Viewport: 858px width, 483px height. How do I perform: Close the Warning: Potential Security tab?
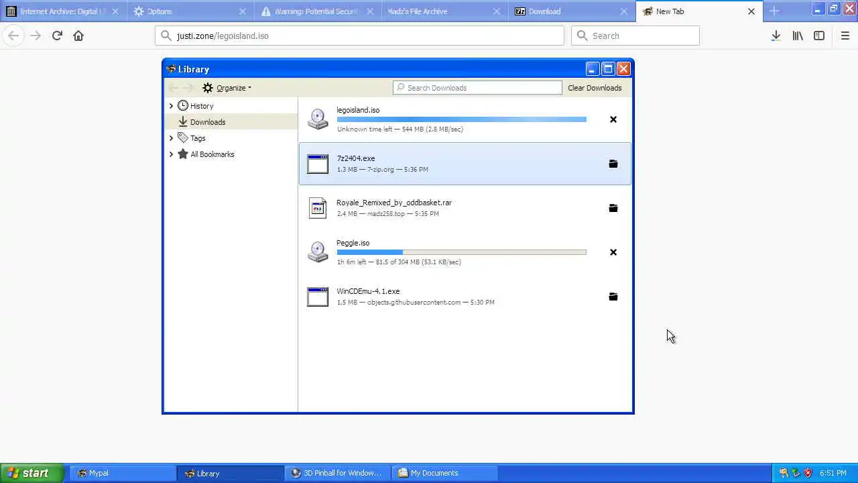(x=369, y=11)
